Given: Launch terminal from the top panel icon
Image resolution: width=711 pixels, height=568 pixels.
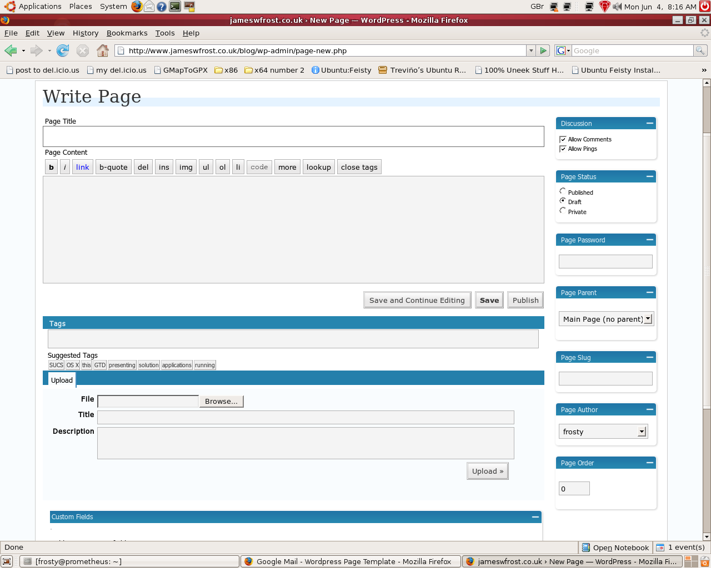Looking at the screenshot, I should [175, 7].
